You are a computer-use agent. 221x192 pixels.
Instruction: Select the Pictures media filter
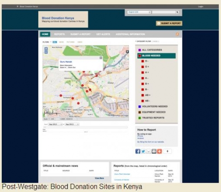[70, 42]
